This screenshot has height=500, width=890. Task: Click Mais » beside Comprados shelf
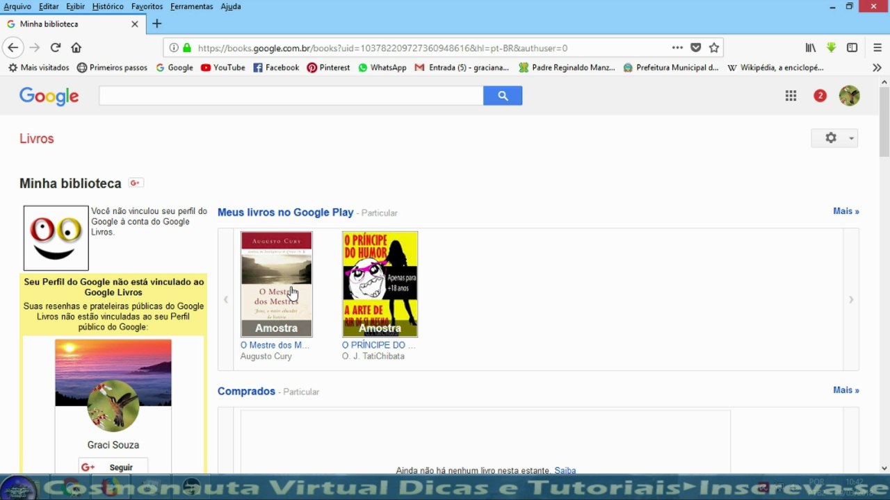[846, 390]
